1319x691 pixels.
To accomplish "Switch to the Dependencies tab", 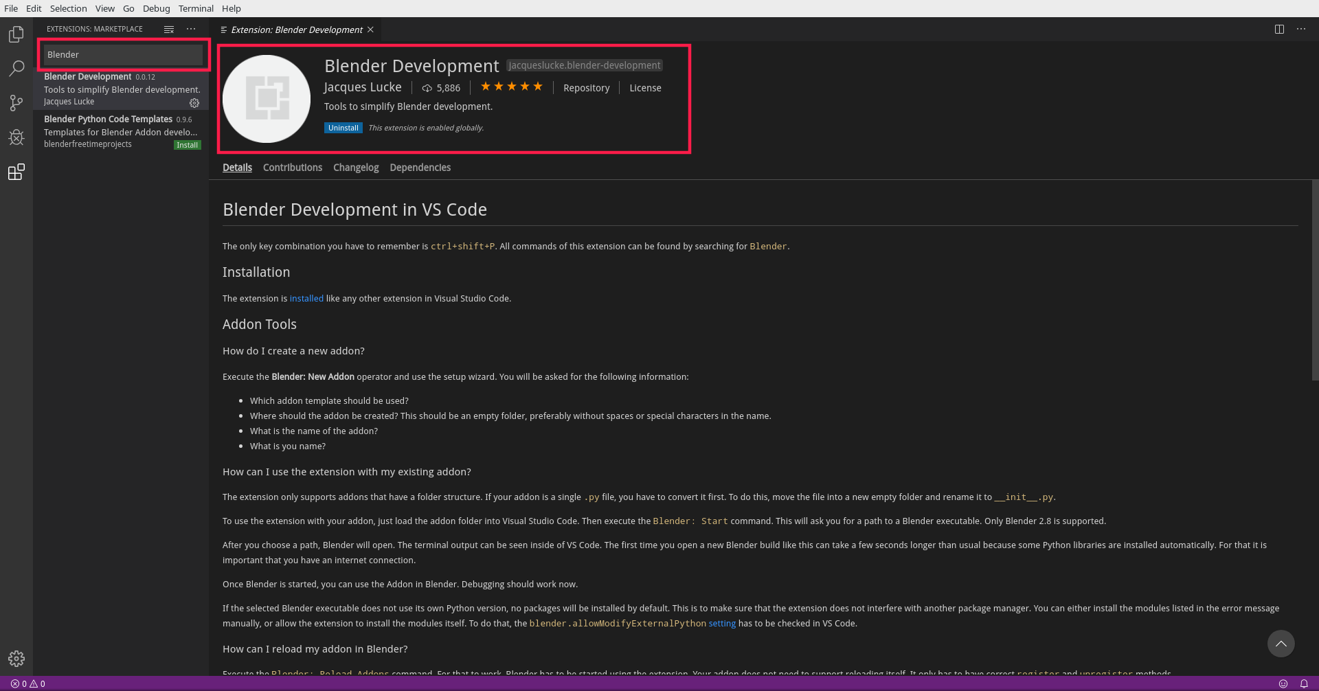I will click(x=420, y=168).
